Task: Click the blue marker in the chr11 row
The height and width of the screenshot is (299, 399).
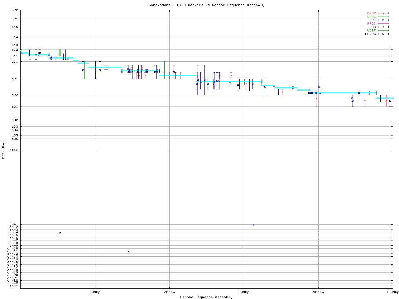Action: (x=128, y=251)
